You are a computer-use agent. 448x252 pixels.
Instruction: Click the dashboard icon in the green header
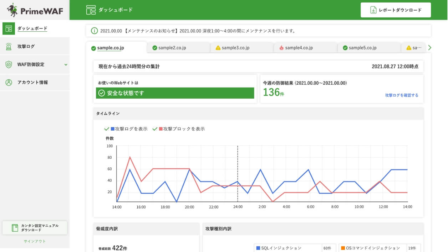click(90, 10)
